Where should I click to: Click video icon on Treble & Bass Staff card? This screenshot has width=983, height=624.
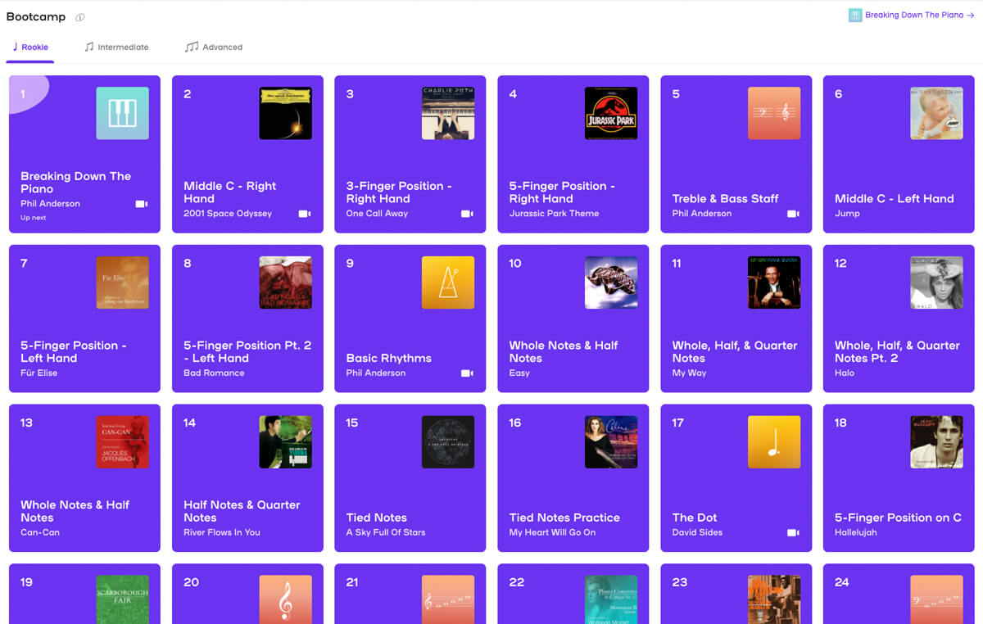792,214
